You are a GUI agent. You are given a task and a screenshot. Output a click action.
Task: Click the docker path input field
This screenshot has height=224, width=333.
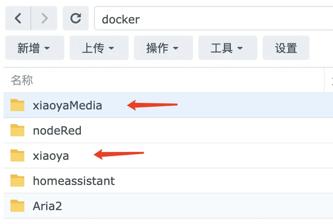(213, 19)
